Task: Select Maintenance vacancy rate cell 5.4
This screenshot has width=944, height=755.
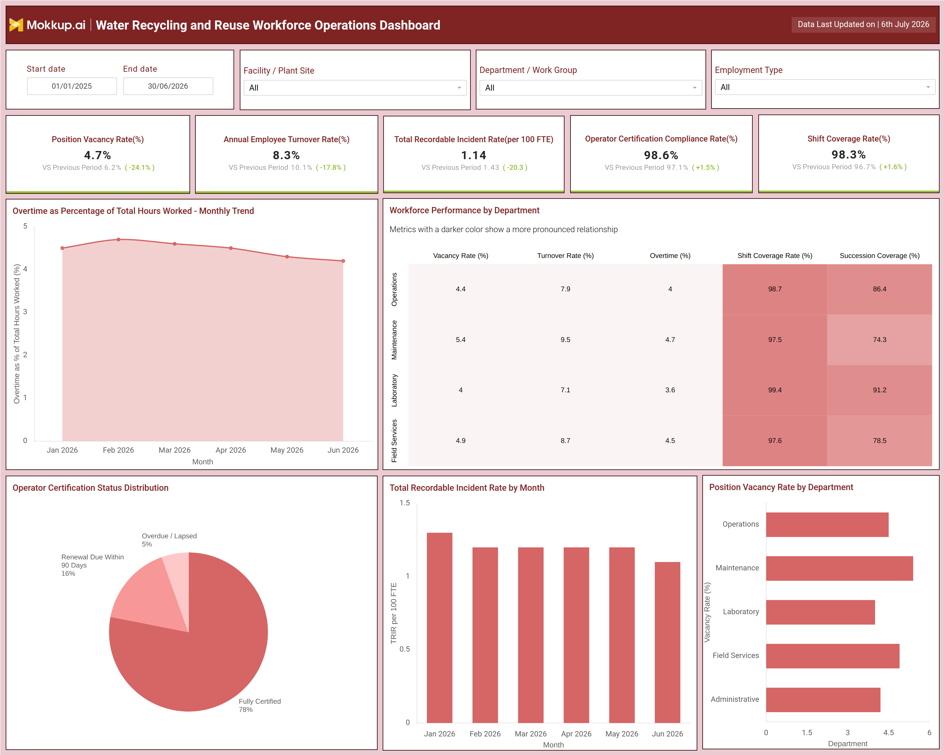Action: (461, 340)
